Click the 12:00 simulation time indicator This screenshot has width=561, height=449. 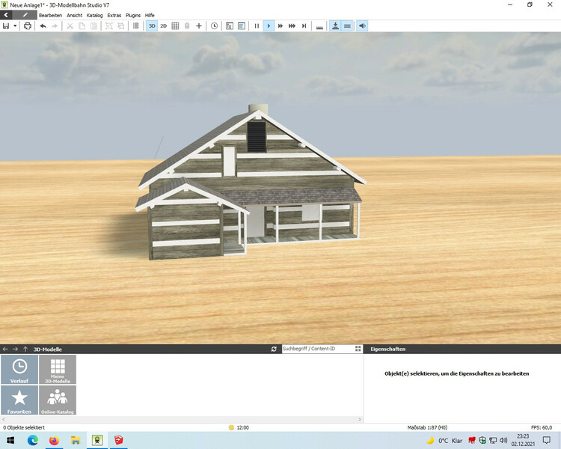coord(239,427)
